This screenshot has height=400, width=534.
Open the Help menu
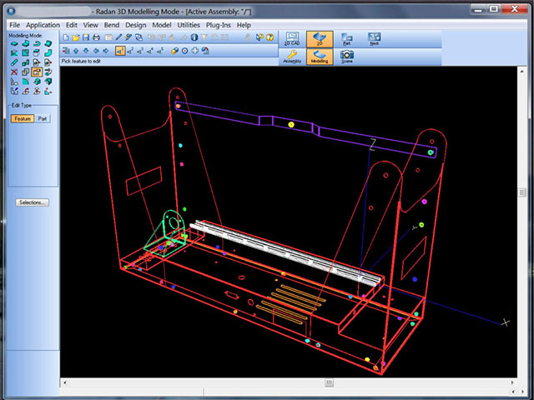tap(244, 25)
